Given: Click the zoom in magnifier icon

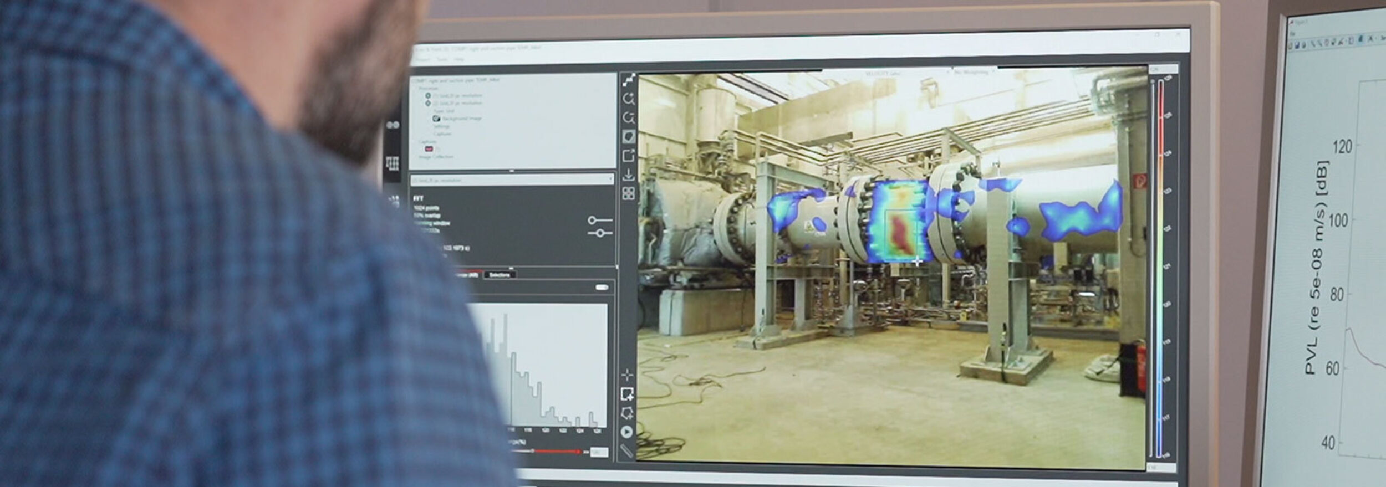Looking at the screenshot, I should [628, 99].
